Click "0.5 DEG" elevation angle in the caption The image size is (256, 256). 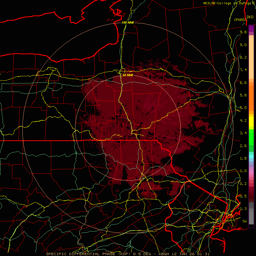[142, 254]
